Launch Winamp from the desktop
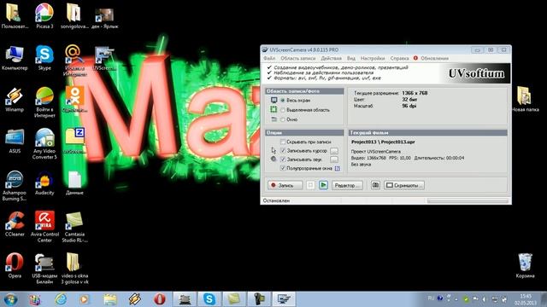 tap(15, 99)
